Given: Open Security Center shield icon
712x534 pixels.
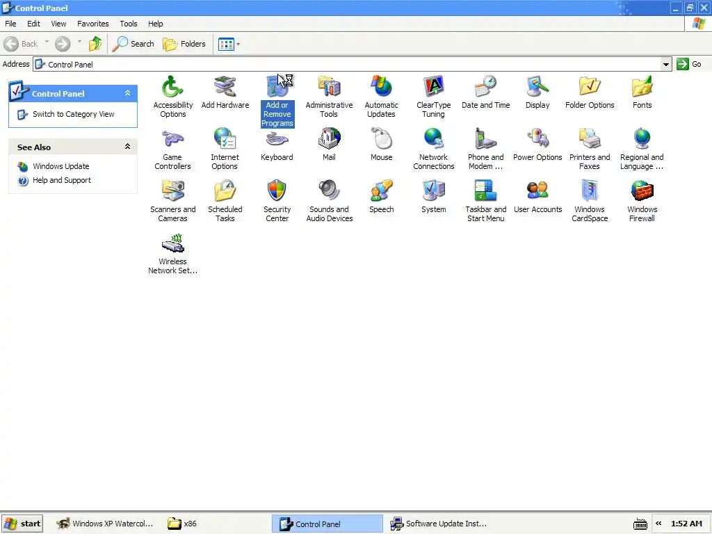Looking at the screenshot, I should pos(277,191).
